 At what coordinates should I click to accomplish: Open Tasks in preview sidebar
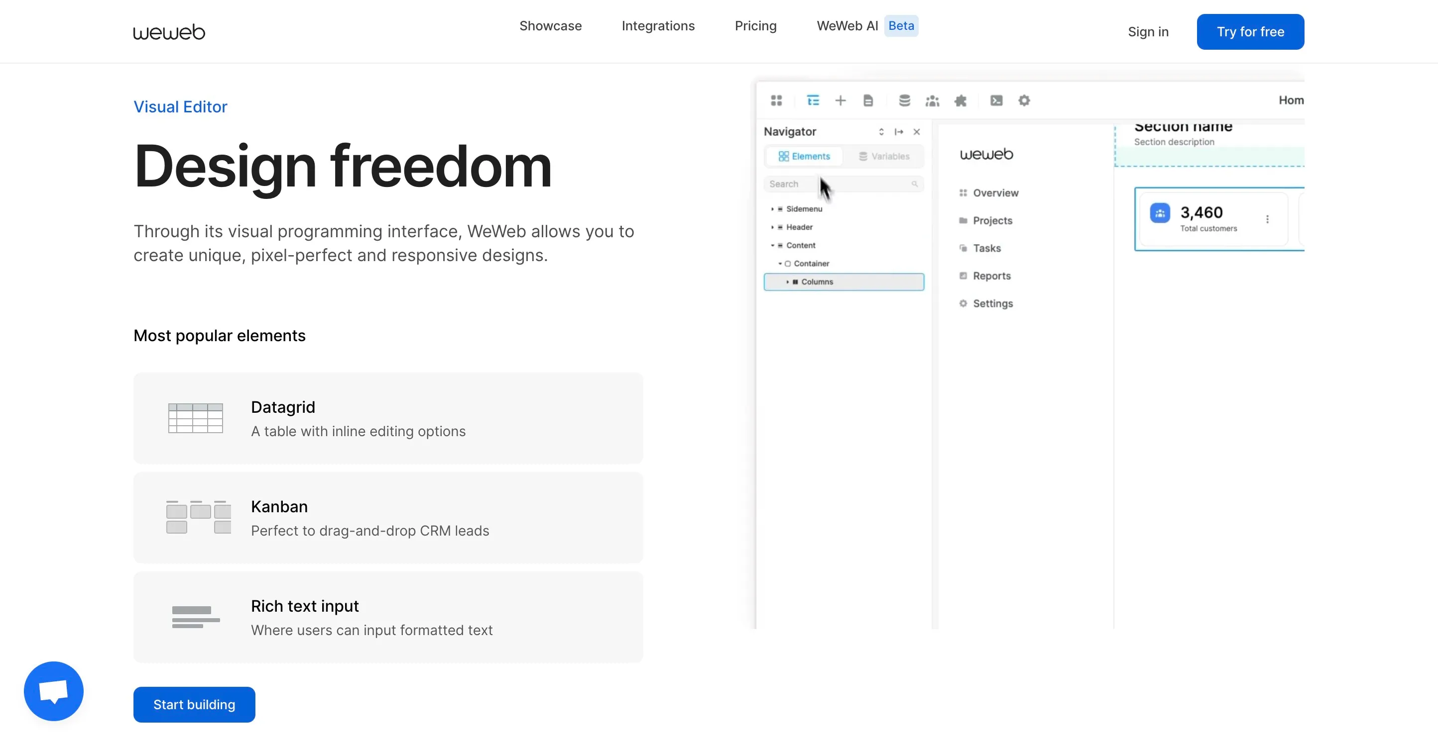[x=980, y=248]
